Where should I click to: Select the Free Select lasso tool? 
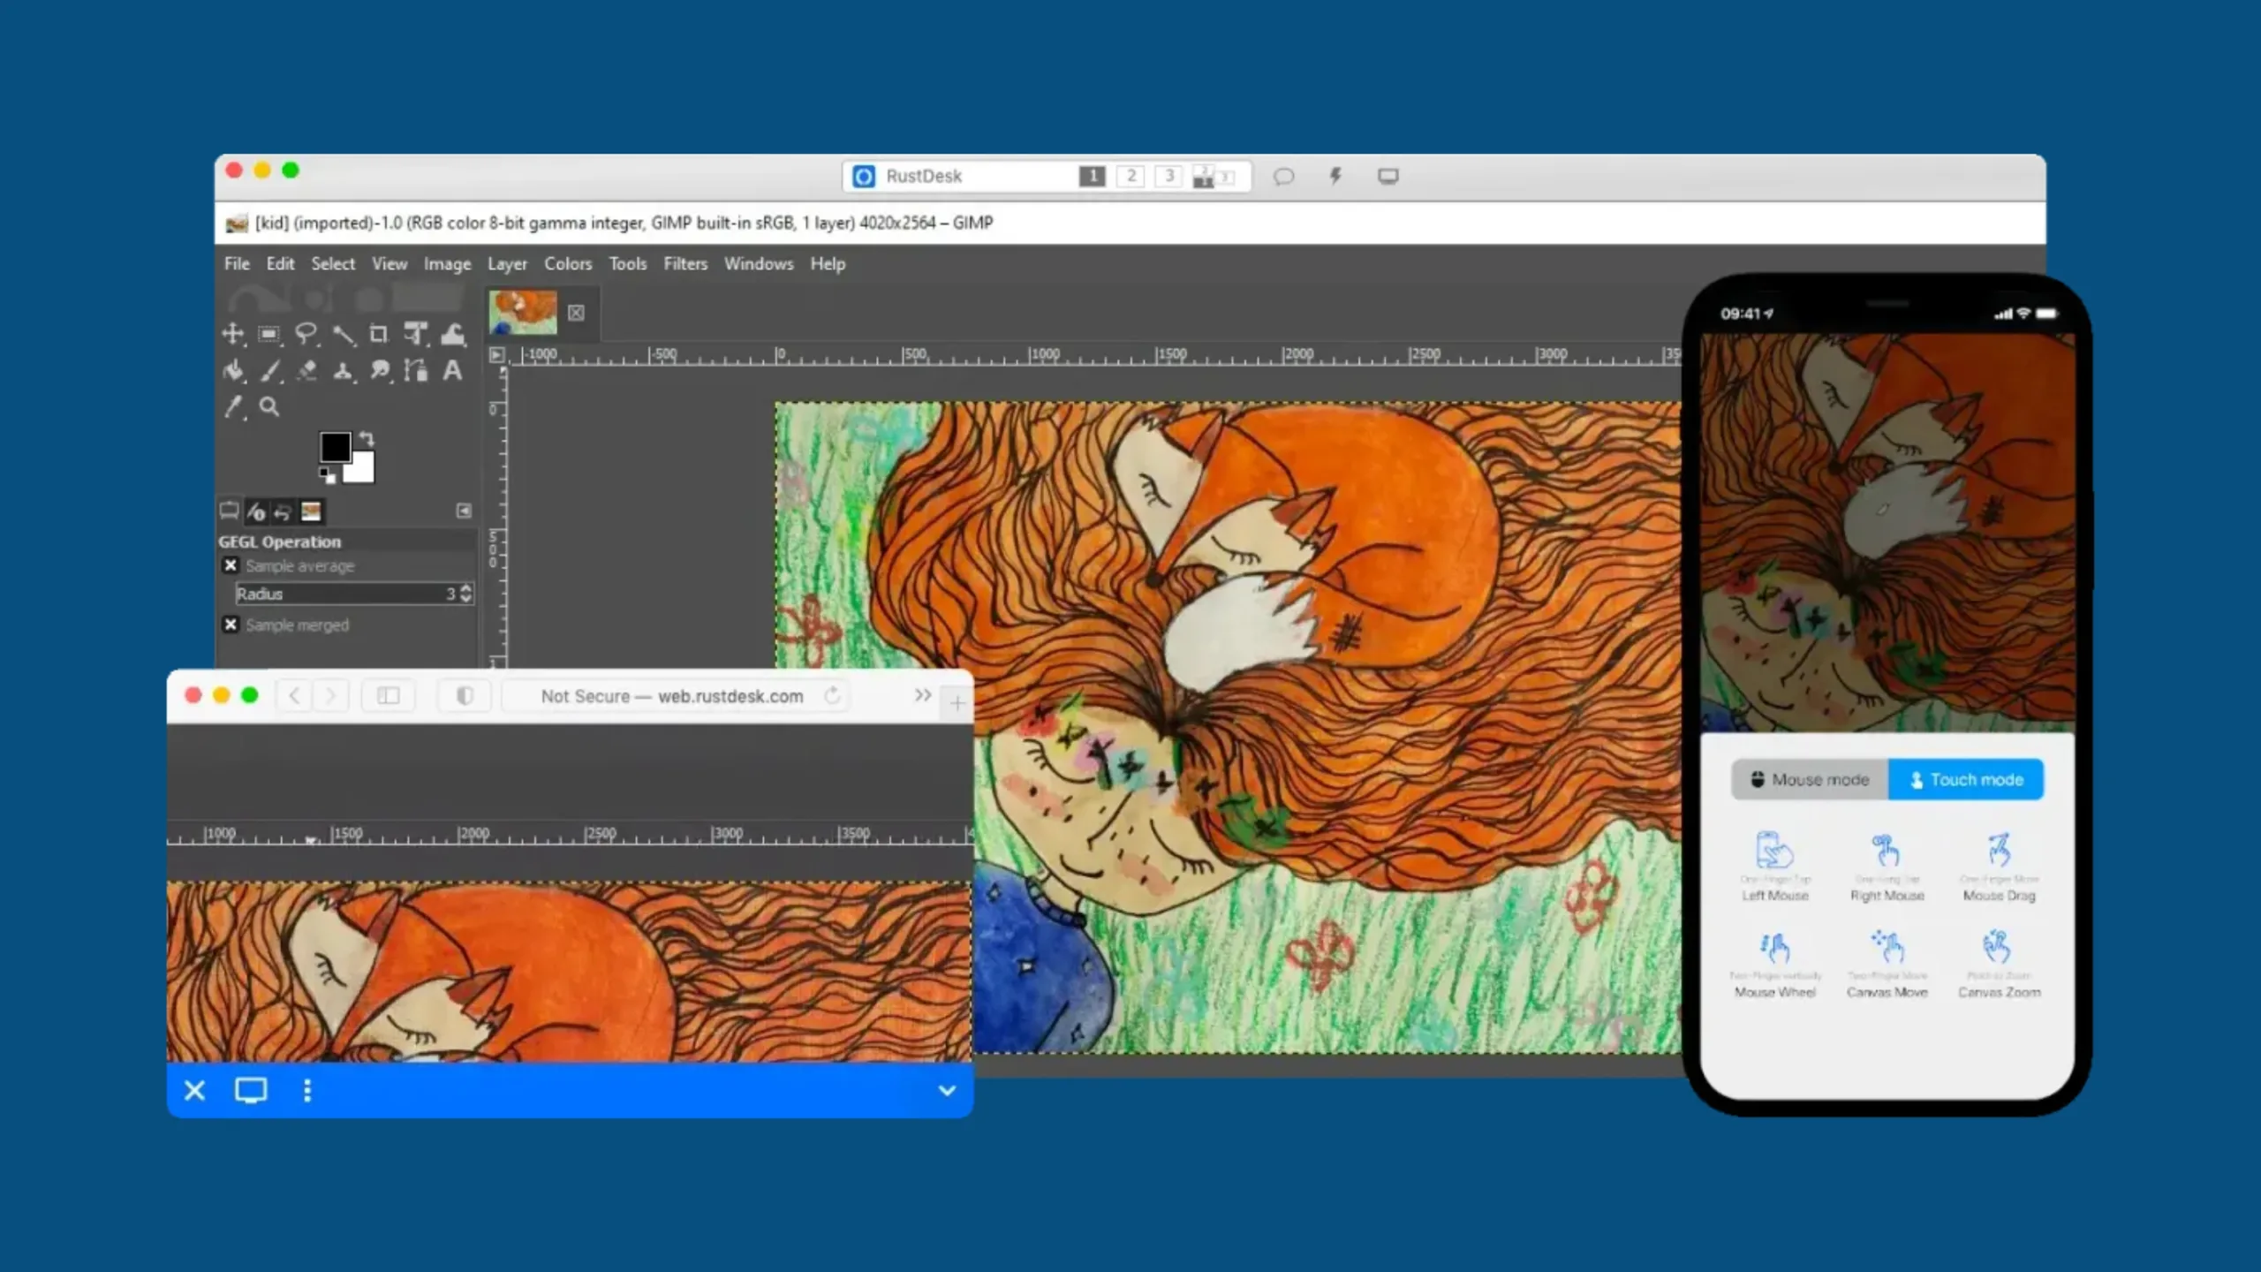[306, 334]
